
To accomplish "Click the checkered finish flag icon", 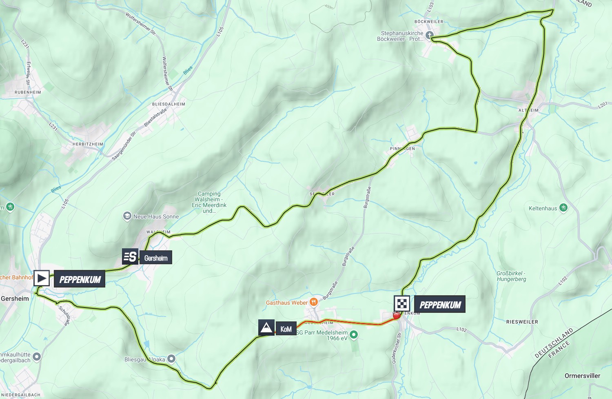I will point(402,304).
